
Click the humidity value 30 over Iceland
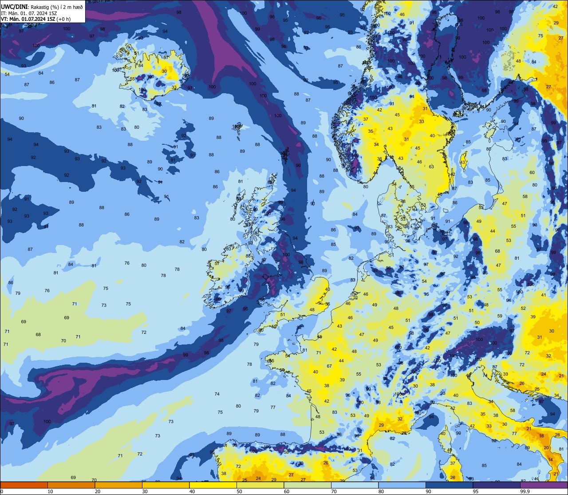[164, 71]
